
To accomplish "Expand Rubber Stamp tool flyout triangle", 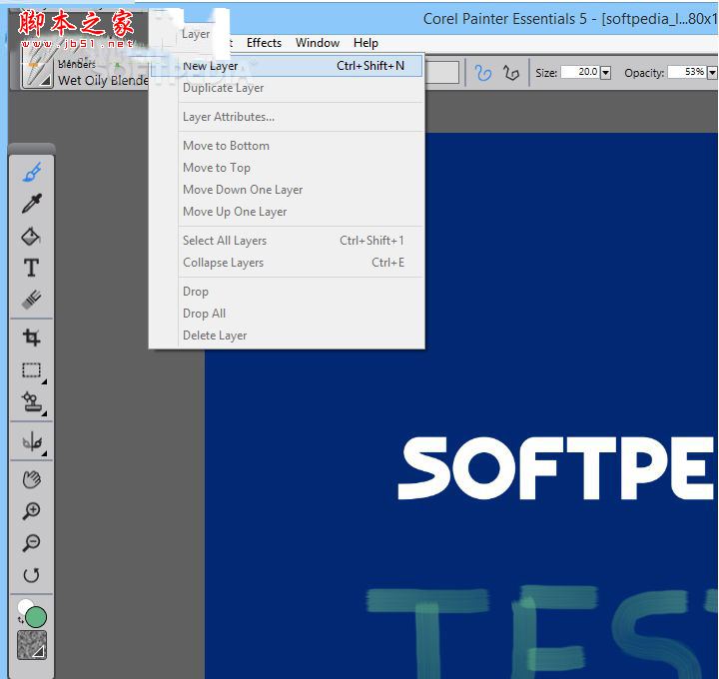I will [45, 413].
